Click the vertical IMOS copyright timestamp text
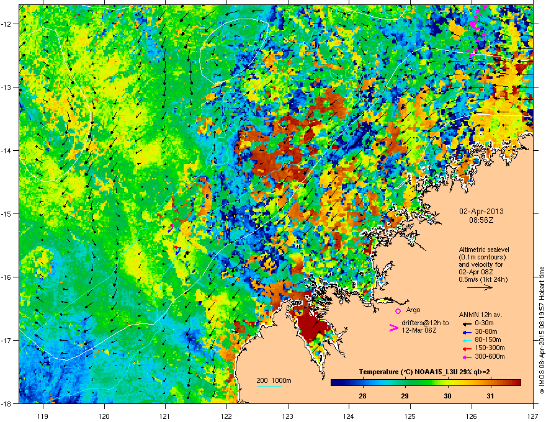 coord(542,330)
